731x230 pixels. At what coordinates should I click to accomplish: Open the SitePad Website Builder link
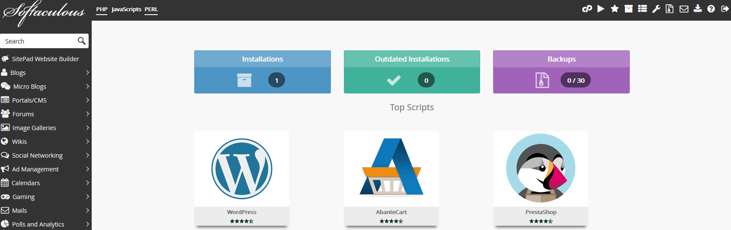45,59
